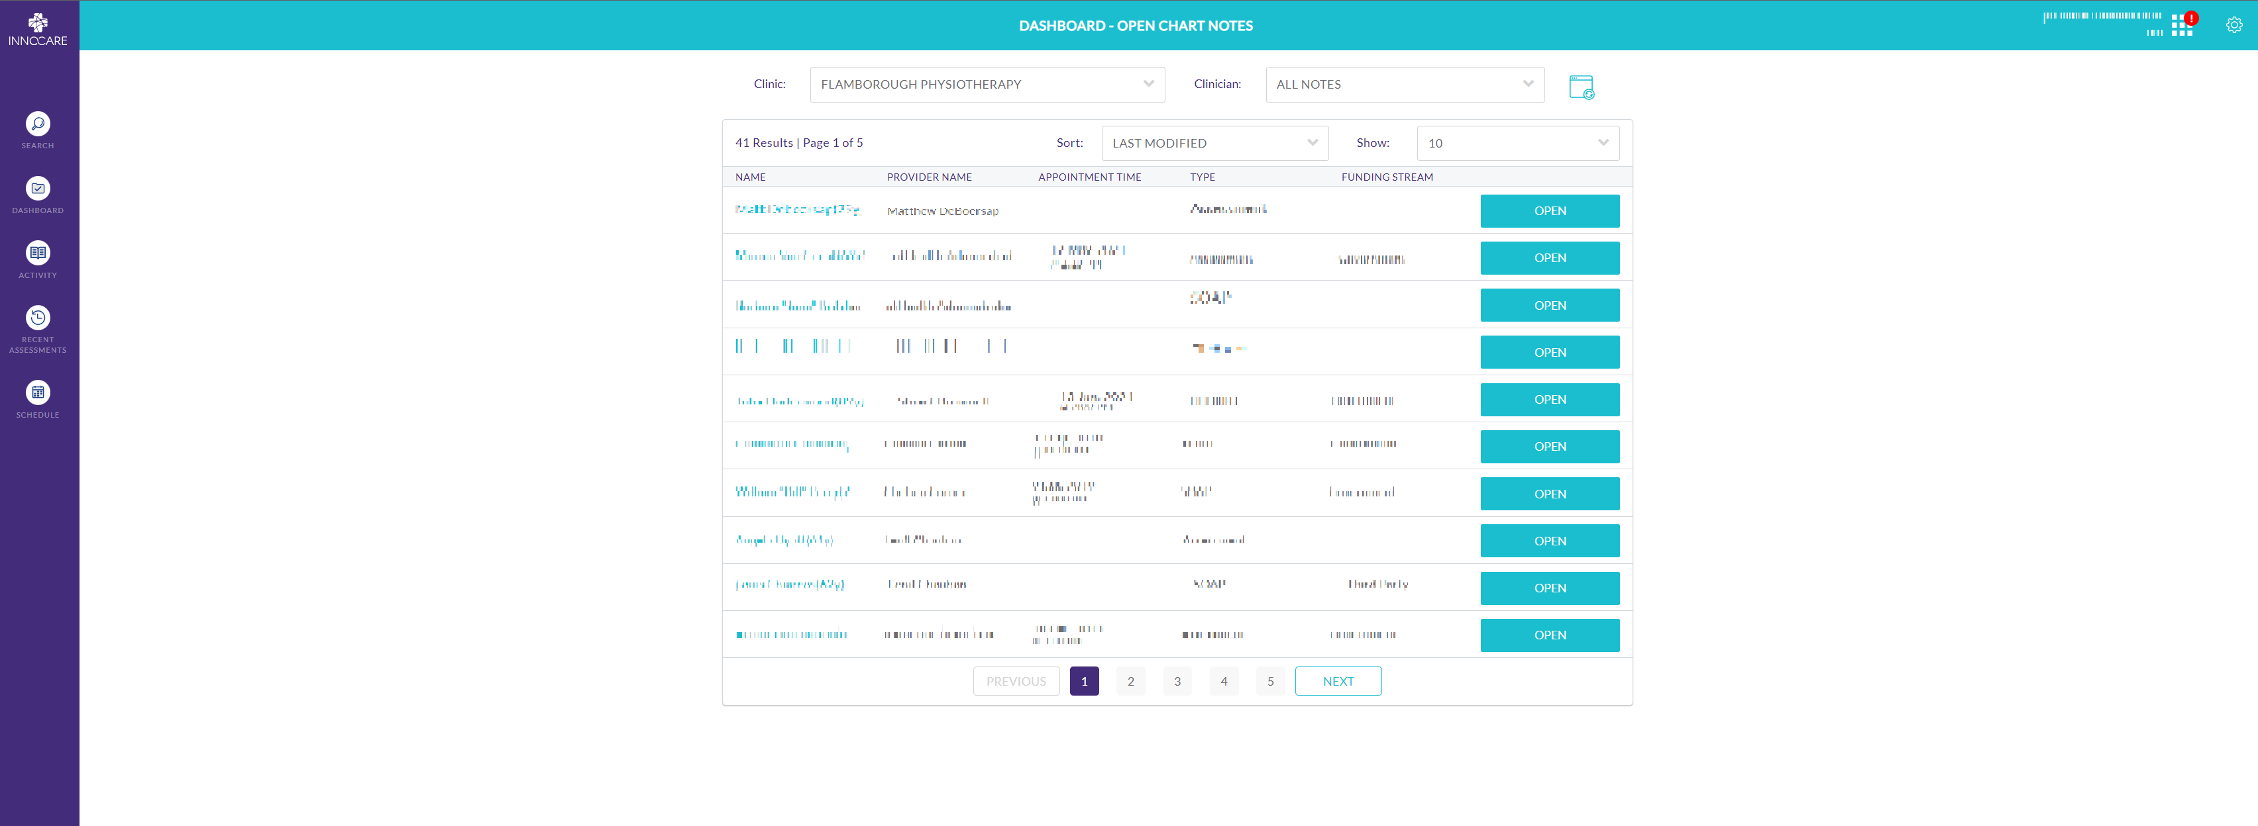Expand the Clinician dropdown showing All Notes
2258x826 pixels.
pyautogui.click(x=1404, y=85)
